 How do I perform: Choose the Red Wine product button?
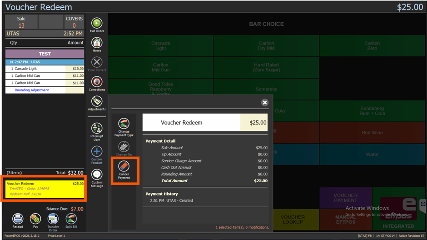372,133
